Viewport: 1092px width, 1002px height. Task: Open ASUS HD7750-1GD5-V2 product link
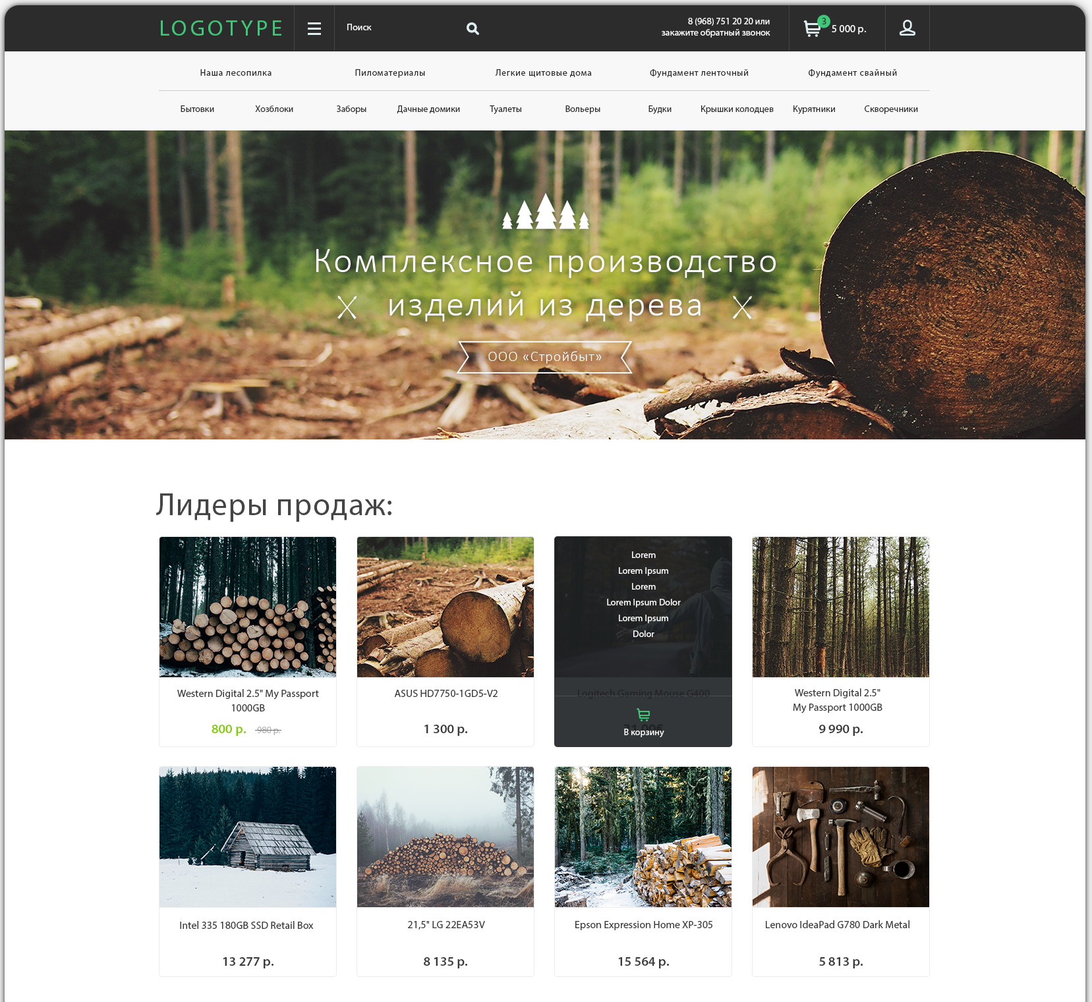tap(446, 694)
